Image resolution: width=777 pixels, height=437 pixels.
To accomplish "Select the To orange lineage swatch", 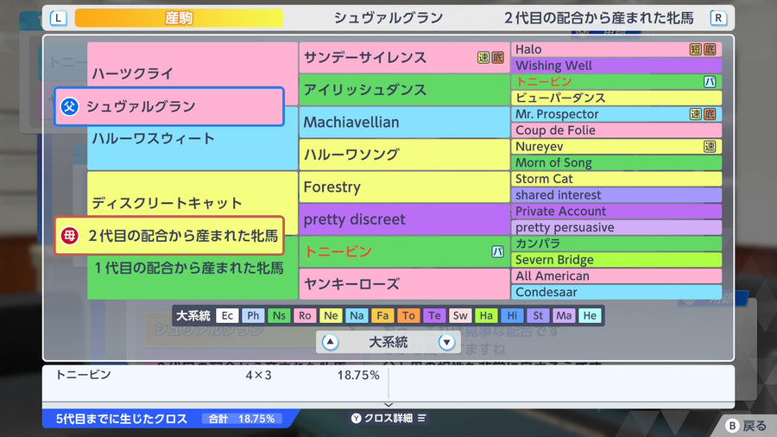I will [x=408, y=315].
